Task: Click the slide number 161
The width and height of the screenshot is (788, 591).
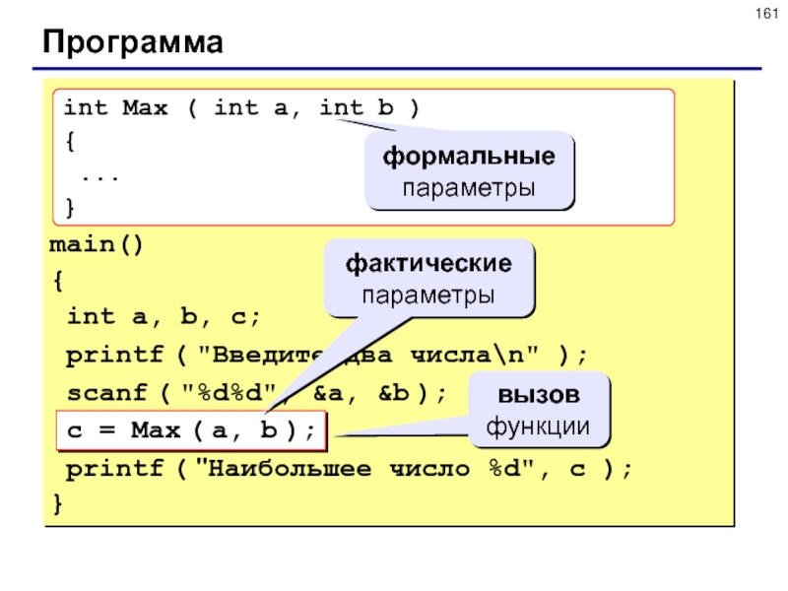Action: coord(766,14)
